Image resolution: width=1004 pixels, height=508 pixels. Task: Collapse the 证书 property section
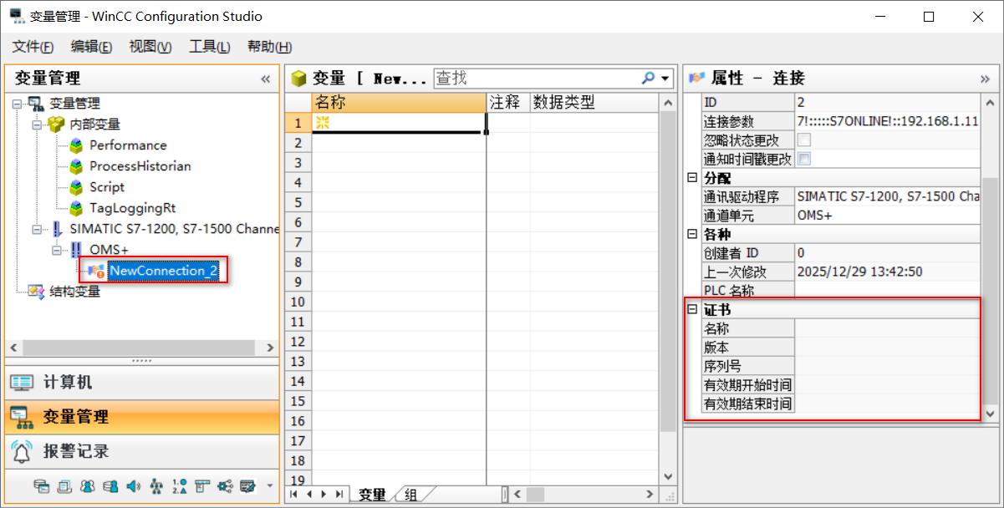coord(692,308)
